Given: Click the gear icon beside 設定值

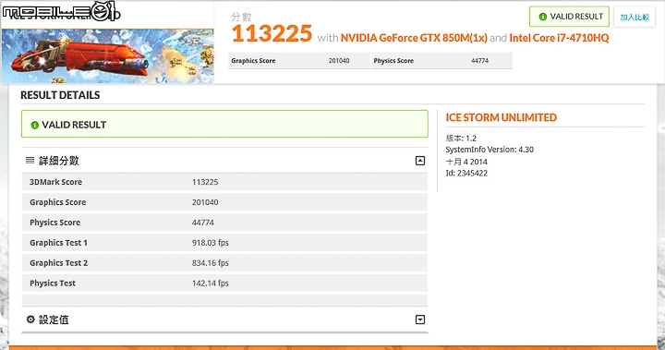Looking at the screenshot, I should (x=30, y=319).
